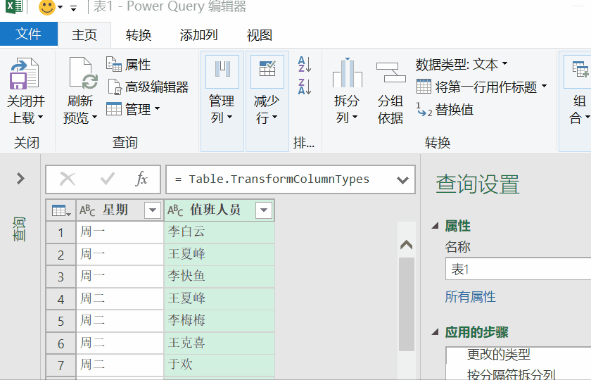Open Refresh Preview (刷新预览) dropdown arrow
The width and height of the screenshot is (591, 380).
pos(94,117)
